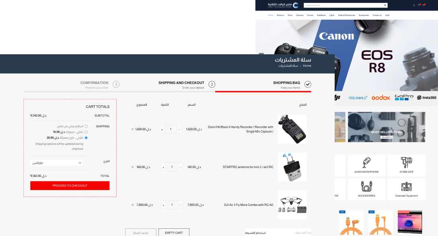
Task: Click the Godox brand logo
Action: coord(381,98)
